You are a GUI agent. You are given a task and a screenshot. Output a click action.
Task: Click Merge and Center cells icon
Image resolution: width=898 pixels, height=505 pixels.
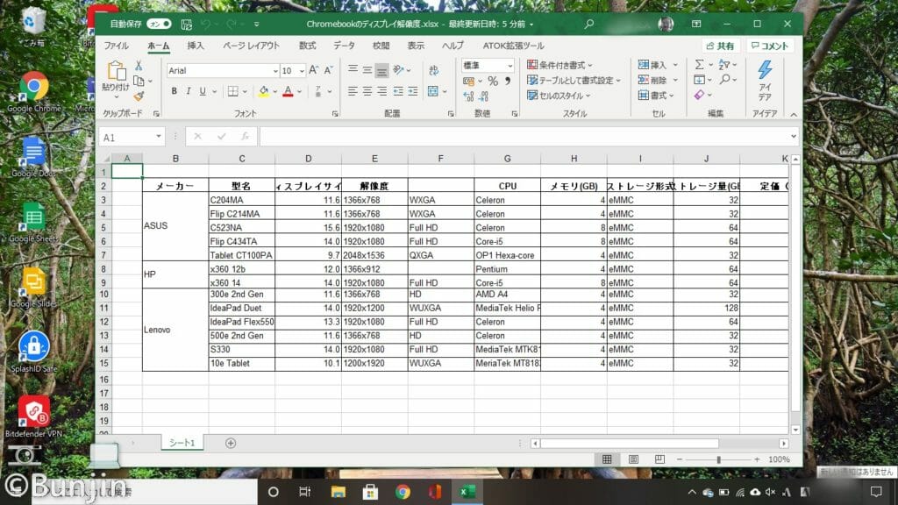433,91
